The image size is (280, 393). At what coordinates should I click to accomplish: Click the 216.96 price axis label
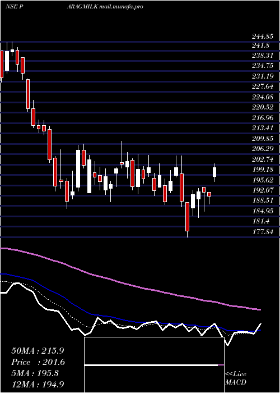pos(262,117)
